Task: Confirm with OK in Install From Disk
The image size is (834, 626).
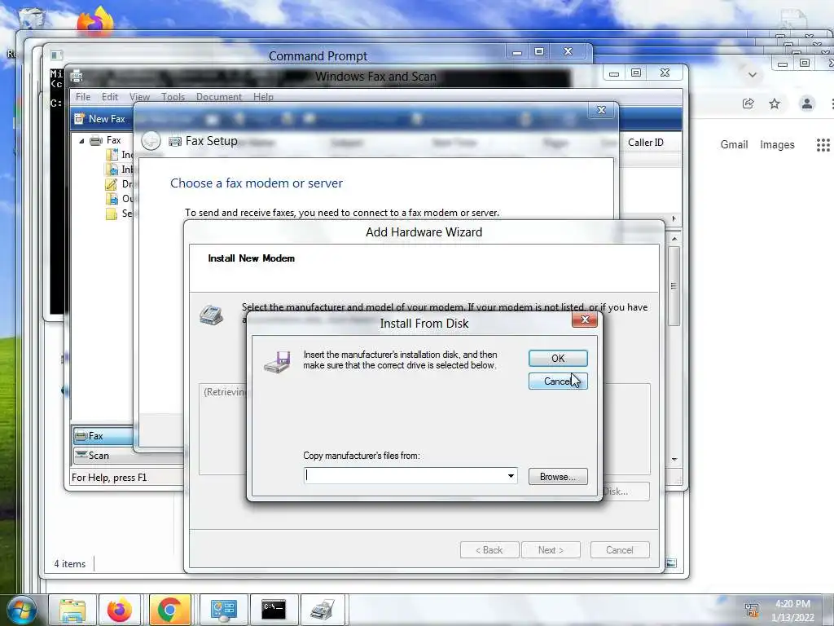Action: point(558,359)
